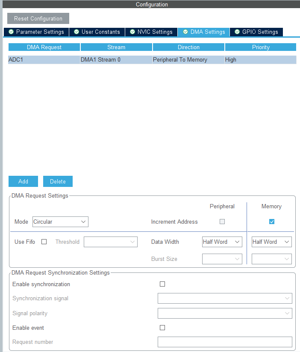
Task: Select the ADC1 DMA request row
Action: [x=152, y=60]
